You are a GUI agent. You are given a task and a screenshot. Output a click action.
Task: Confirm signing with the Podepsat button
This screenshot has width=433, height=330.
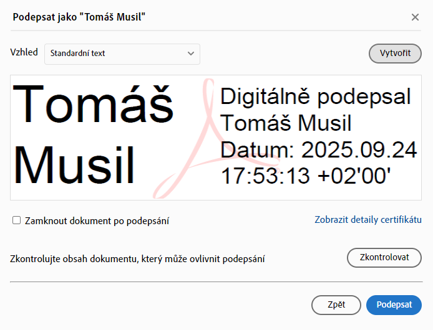click(394, 304)
